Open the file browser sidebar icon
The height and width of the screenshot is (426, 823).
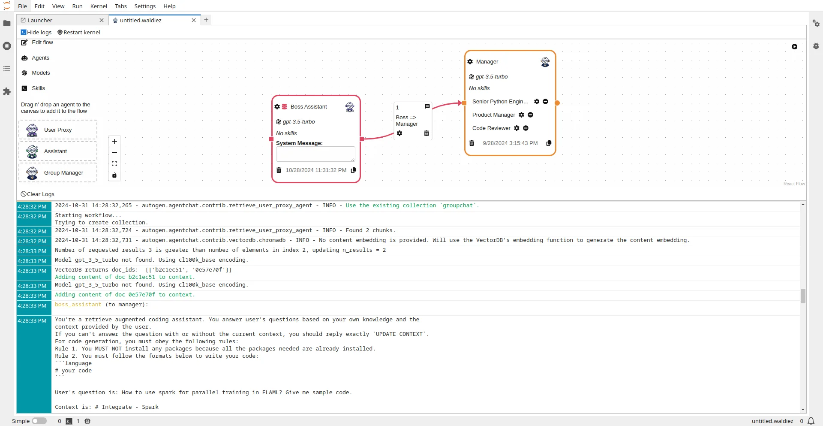click(x=7, y=23)
